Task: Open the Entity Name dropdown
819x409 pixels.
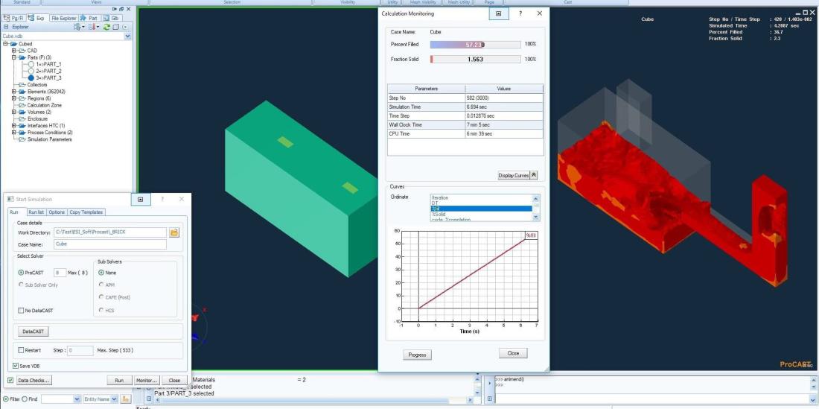Action: [x=113, y=399]
